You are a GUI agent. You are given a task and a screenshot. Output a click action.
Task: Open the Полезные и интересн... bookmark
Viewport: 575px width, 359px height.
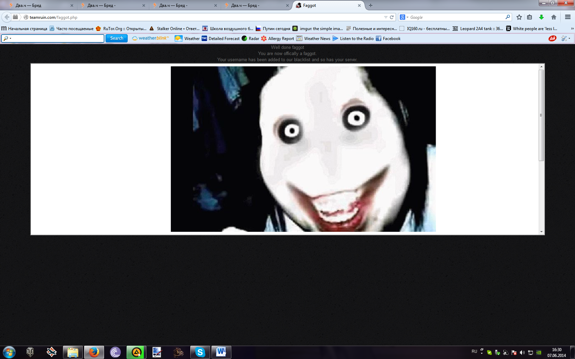371,29
